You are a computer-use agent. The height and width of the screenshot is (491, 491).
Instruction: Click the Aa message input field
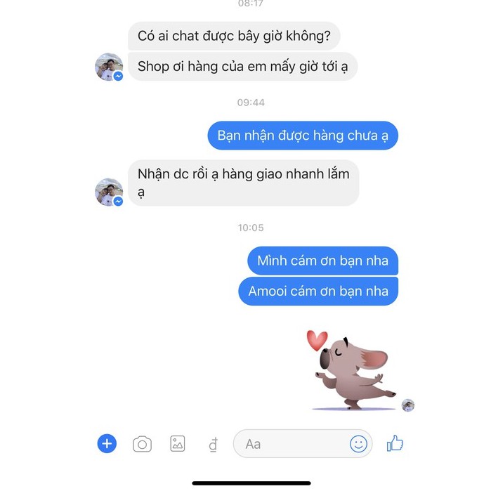[x=303, y=444]
